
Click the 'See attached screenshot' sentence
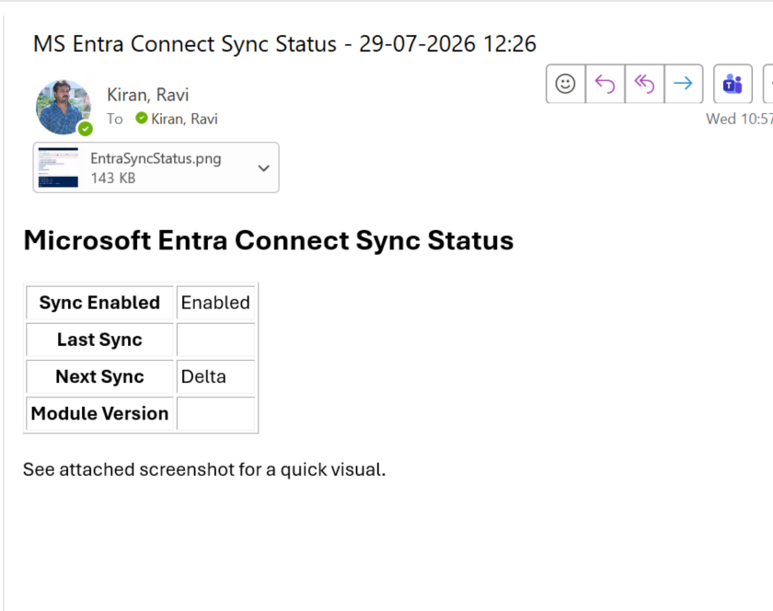[x=204, y=469]
